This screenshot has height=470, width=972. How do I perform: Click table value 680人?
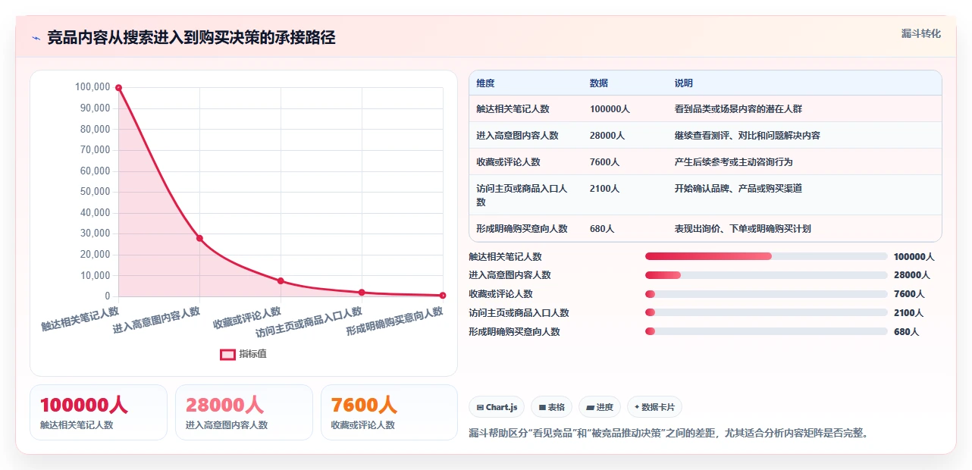tap(602, 229)
